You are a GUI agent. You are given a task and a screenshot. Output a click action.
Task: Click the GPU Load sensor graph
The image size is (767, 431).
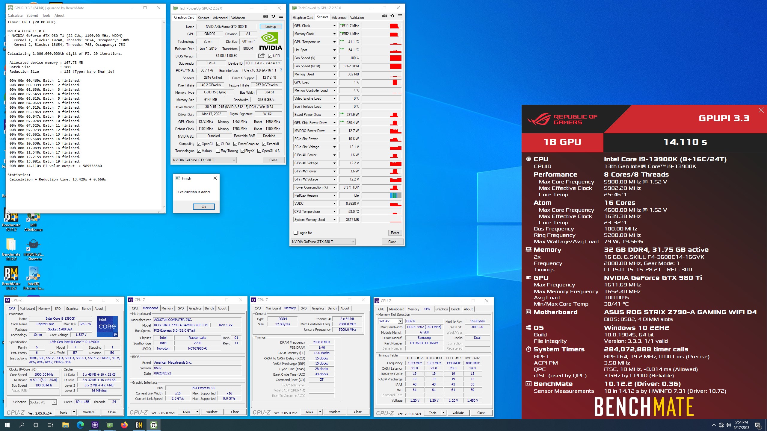381,82
